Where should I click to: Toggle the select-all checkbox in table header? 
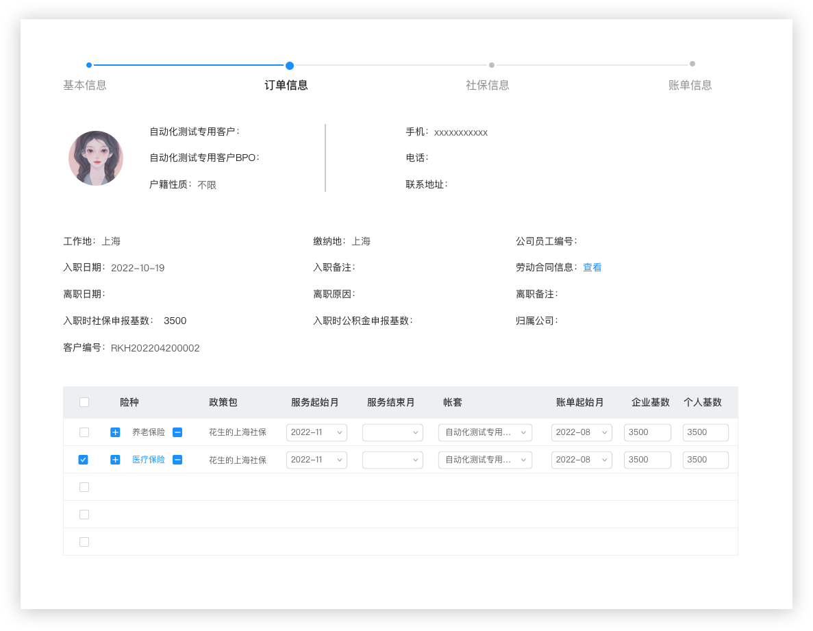click(84, 402)
